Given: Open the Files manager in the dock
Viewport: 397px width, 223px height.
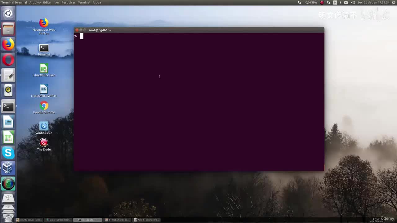Looking at the screenshot, I should click(8, 29).
